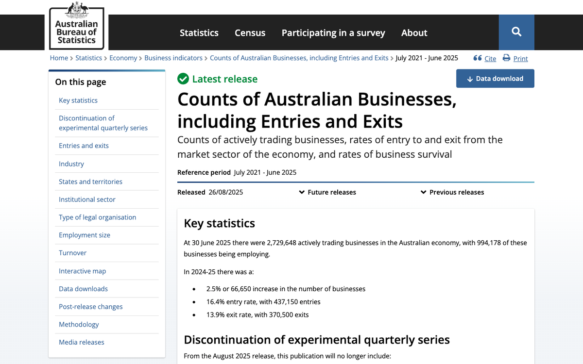The image size is (583, 364).
Task: Jump to Post-release changes section
Action: tap(91, 307)
